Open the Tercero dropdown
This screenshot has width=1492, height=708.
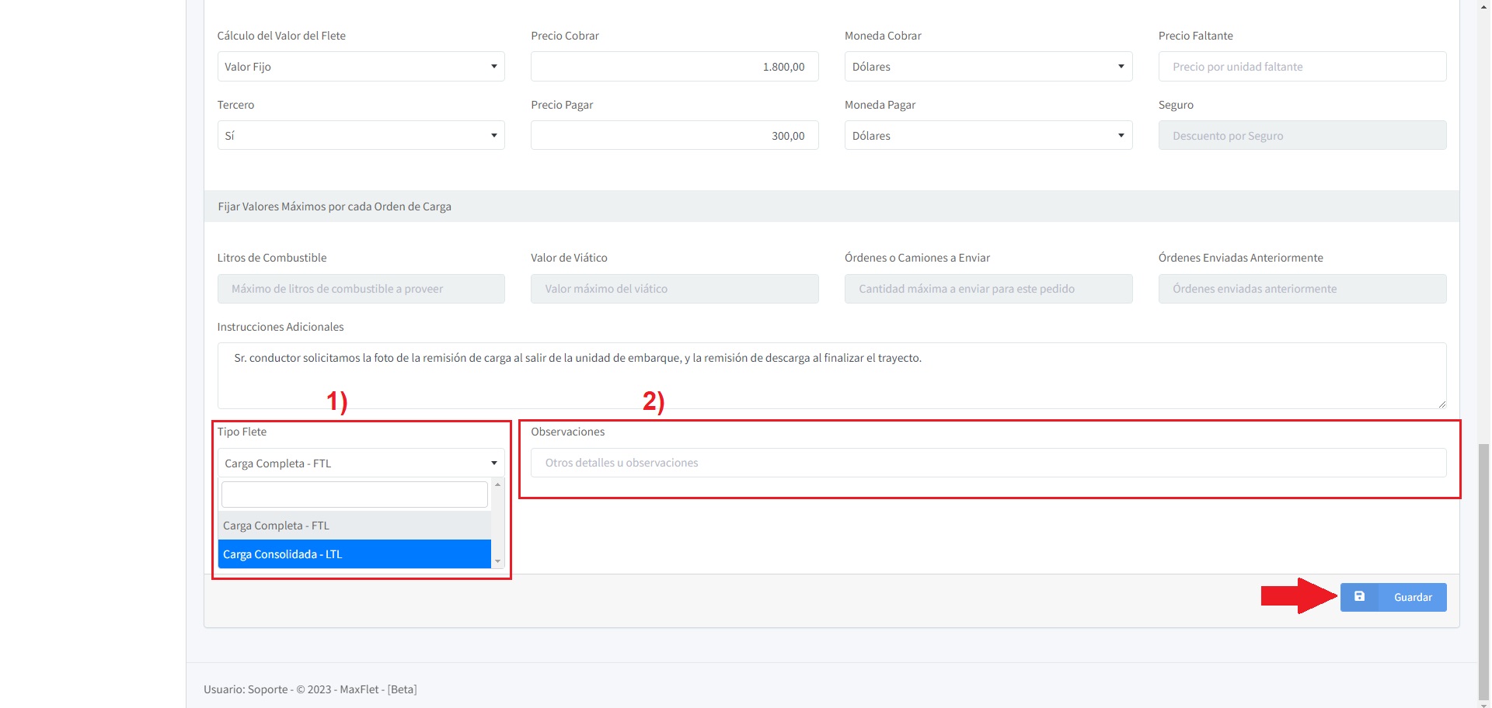361,136
